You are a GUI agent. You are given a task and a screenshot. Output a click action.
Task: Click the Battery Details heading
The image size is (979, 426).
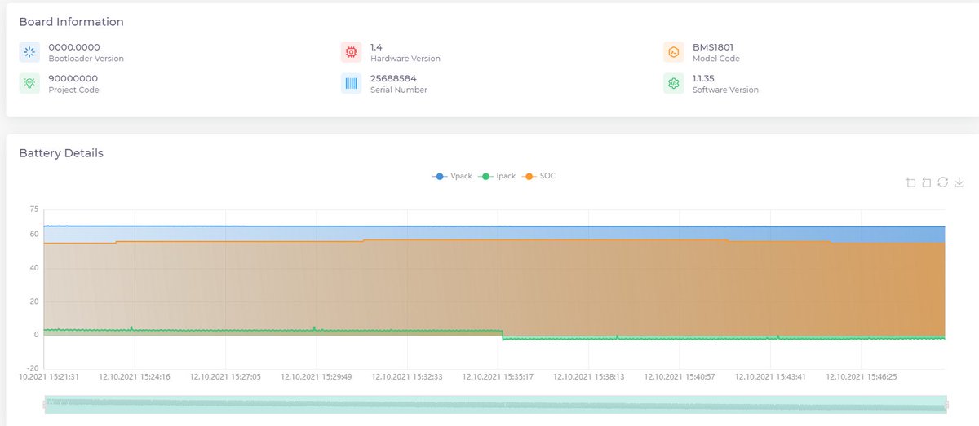61,153
